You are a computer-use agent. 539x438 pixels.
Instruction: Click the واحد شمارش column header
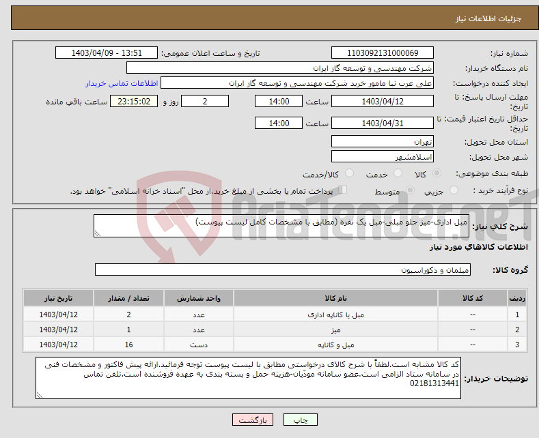199,298
